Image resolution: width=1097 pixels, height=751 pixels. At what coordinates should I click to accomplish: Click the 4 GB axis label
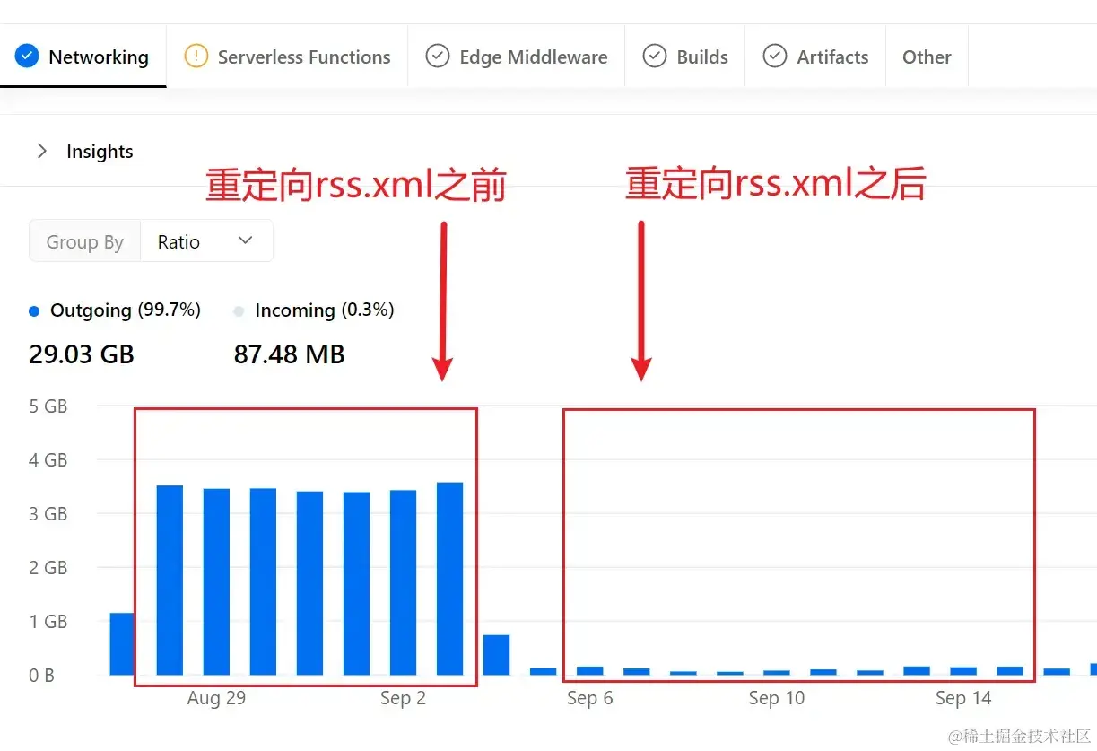[x=48, y=460]
